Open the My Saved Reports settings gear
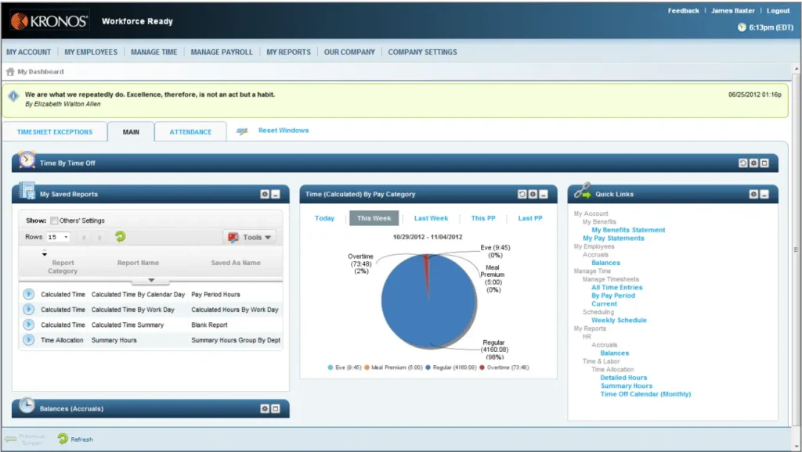 point(264,194)
